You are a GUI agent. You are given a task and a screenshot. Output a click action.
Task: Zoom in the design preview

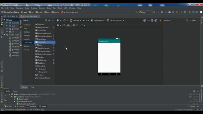(152, 20)
